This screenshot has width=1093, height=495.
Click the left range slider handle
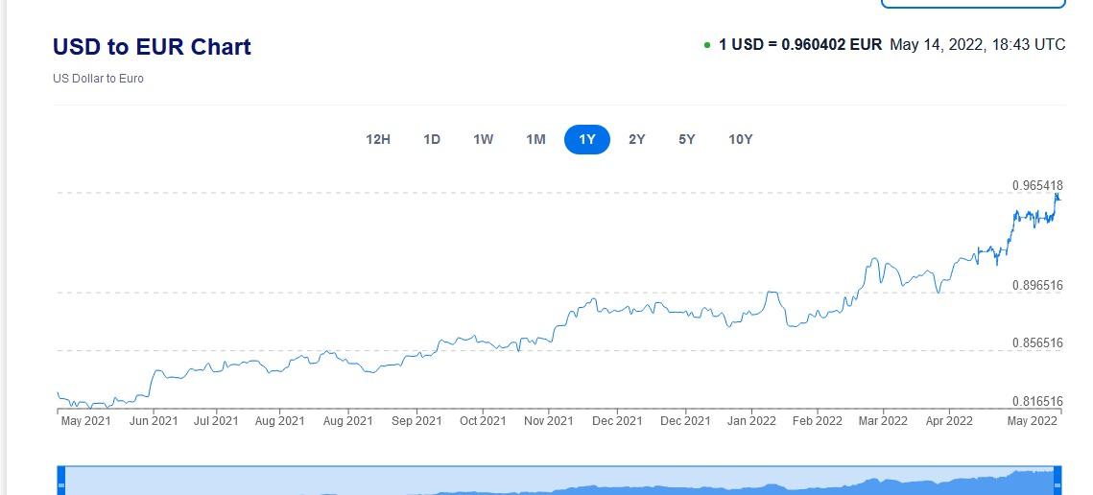(60, 484)
